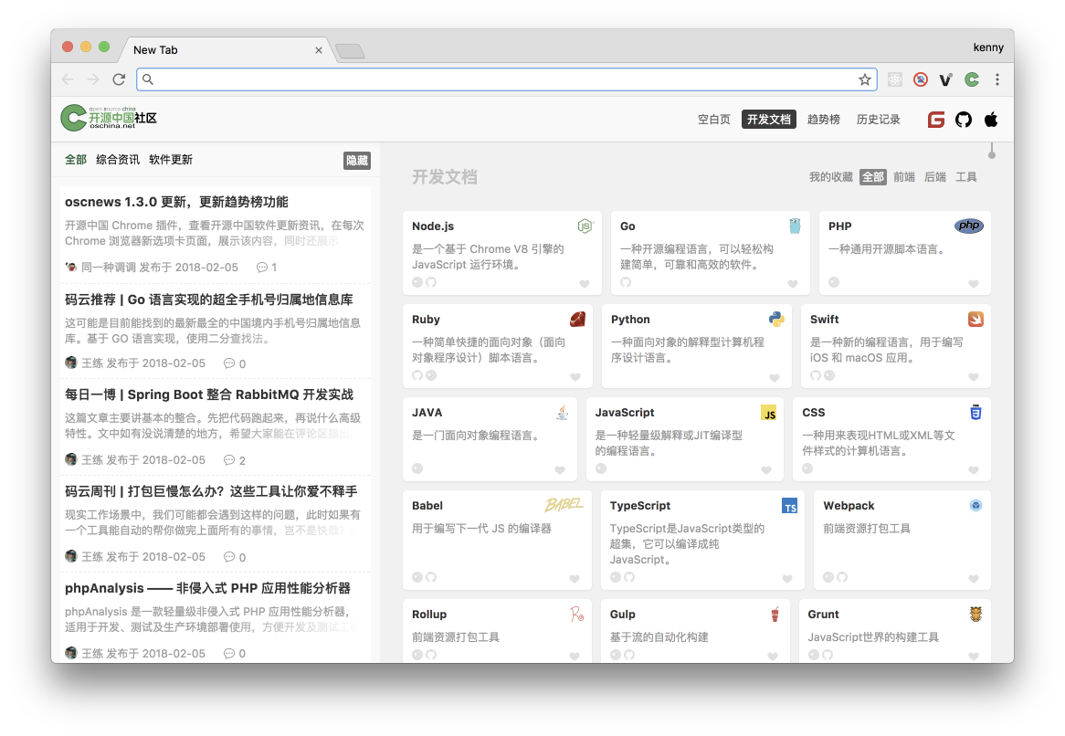Click the CSS3 shield icon
The image size is (1065, 736).
point(975,412)
